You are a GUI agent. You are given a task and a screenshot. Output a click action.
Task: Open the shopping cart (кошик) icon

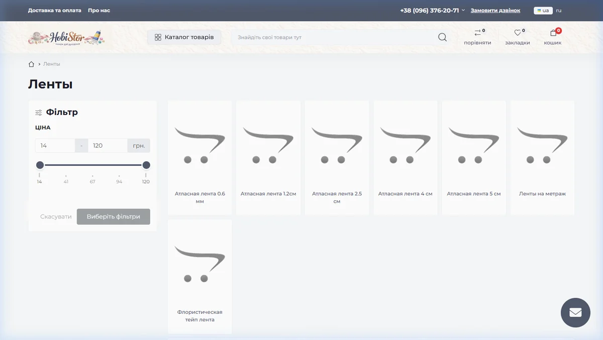pos(553,33)
